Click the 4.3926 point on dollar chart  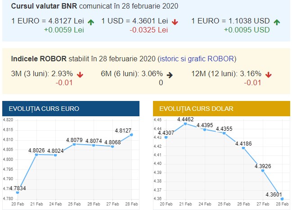tap(263, 170)
